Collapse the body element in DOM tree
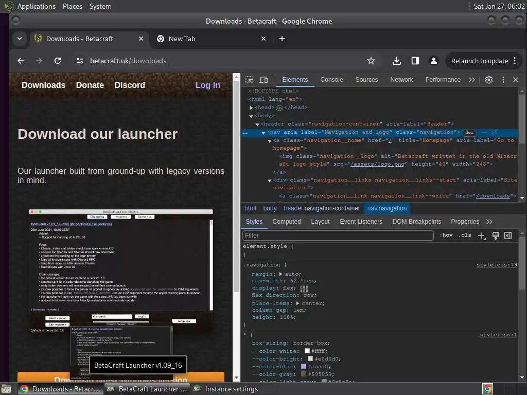527x395 pixels. point(251,116)
